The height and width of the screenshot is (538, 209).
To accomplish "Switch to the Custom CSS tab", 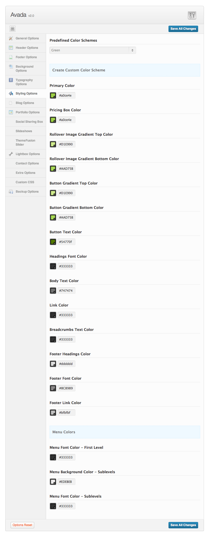I will 25,182.
